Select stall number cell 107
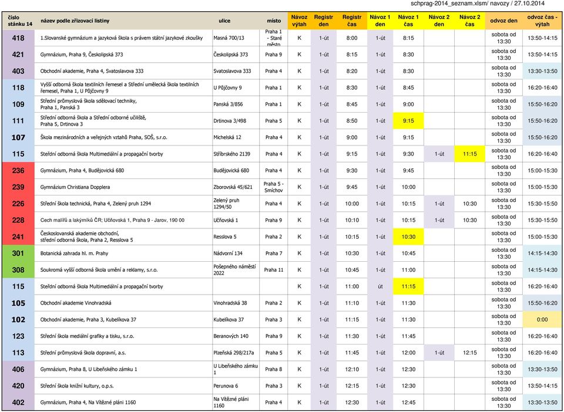 (18, 137)
